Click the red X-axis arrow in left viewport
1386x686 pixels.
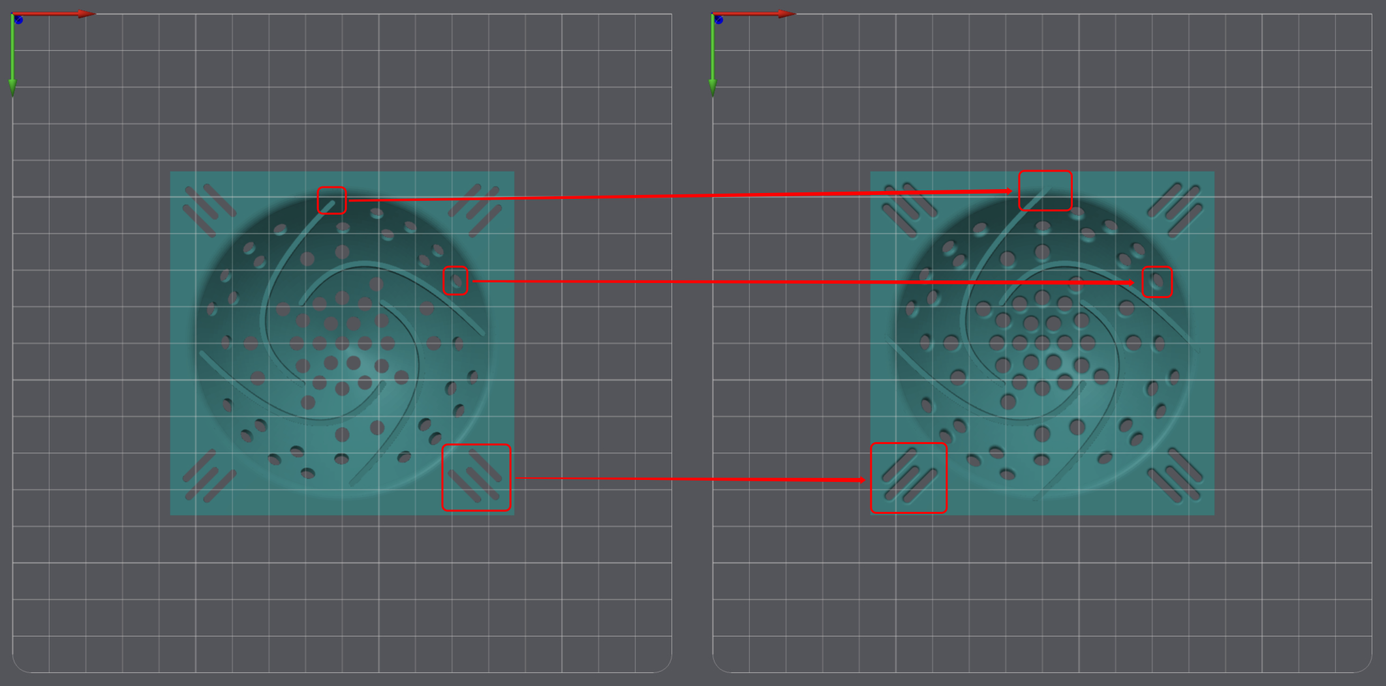pyautogui.click(x=55, y=14)
